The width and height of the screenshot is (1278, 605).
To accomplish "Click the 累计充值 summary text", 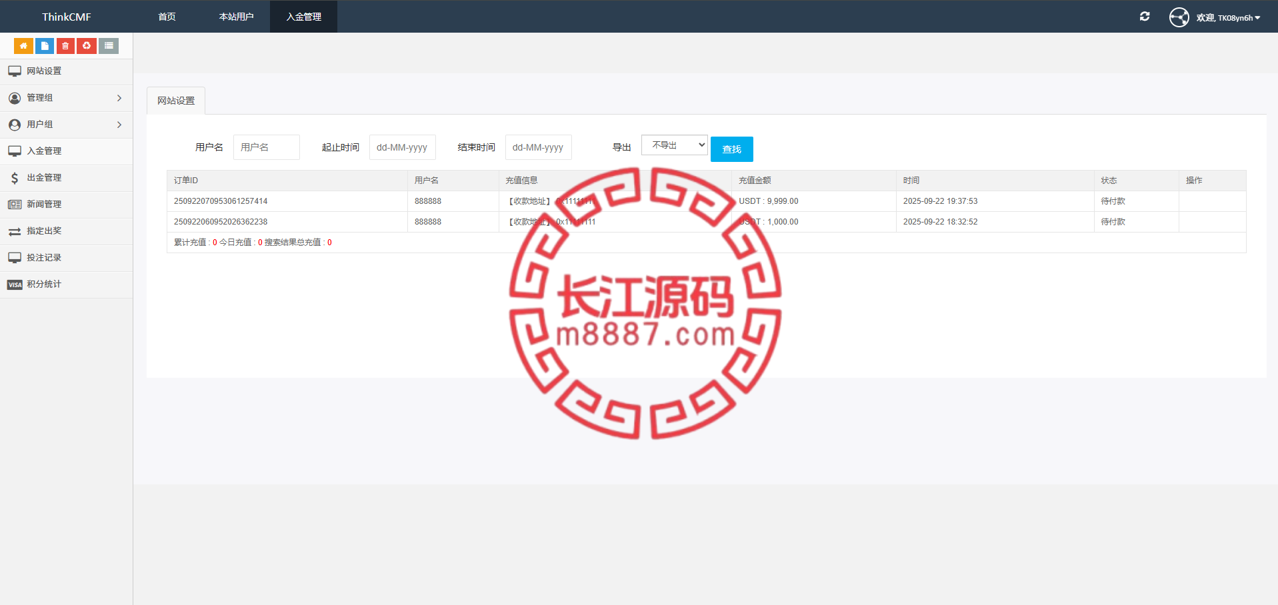I will [195, 243].
